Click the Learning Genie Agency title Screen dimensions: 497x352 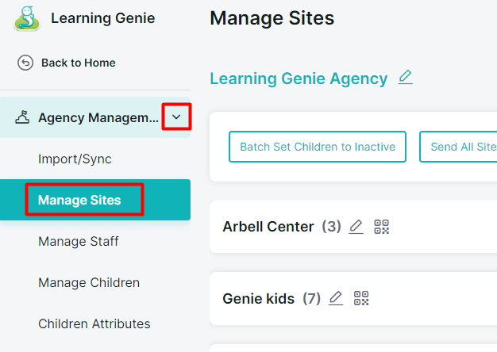click(x=299, y=78)
